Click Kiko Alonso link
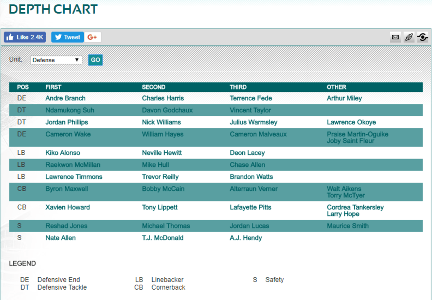The height and width of the screenshot is (300, 432). click(x=63, y=153)
